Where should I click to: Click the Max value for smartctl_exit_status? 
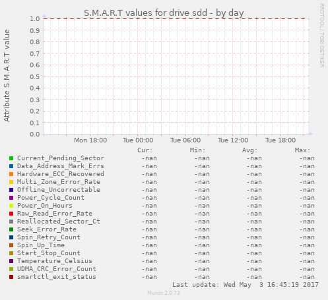coord(307,277)
